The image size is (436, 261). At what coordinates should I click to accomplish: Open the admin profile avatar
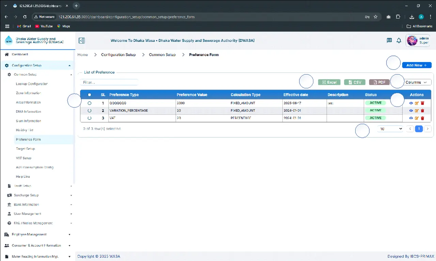pos(412,40)
